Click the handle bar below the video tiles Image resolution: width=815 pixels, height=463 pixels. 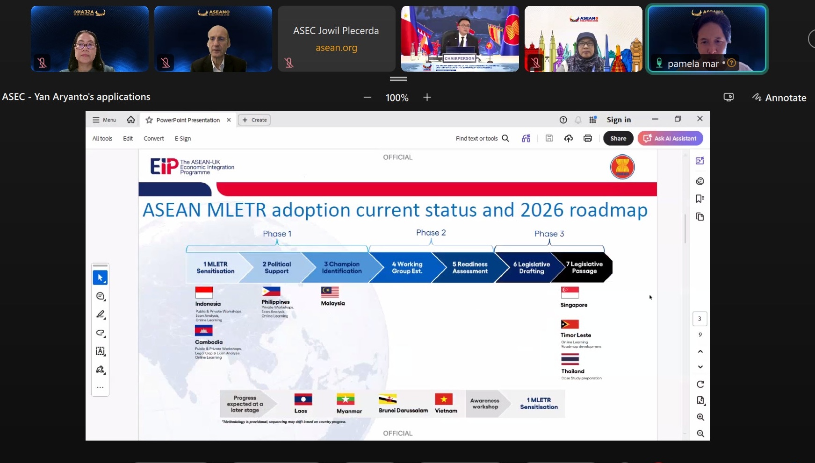coord(398,79)
